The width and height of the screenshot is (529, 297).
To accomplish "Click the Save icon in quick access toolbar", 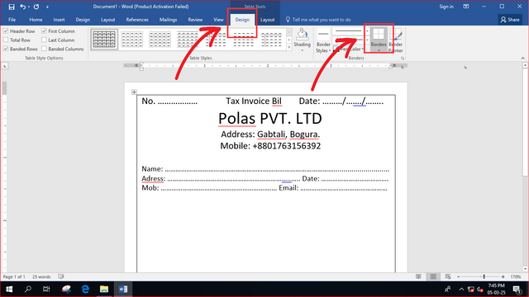I will tap(12, 7).
